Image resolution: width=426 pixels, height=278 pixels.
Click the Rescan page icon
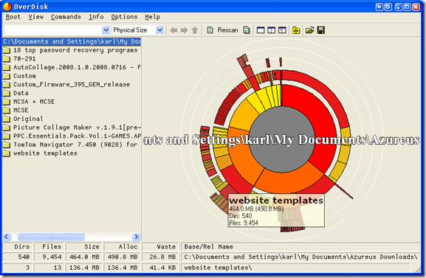(210, 29)
